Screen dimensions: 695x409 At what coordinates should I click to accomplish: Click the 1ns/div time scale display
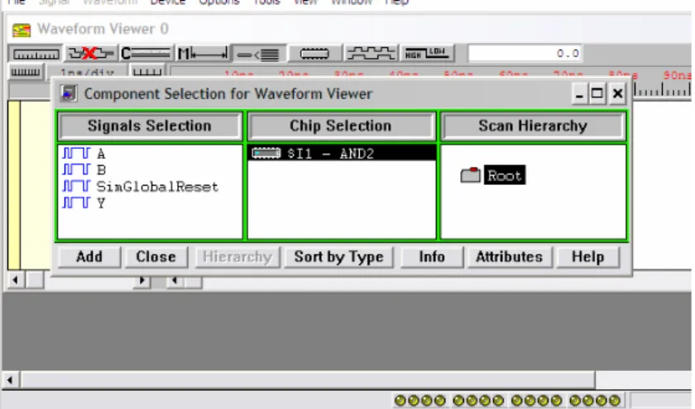coord(87,73)
